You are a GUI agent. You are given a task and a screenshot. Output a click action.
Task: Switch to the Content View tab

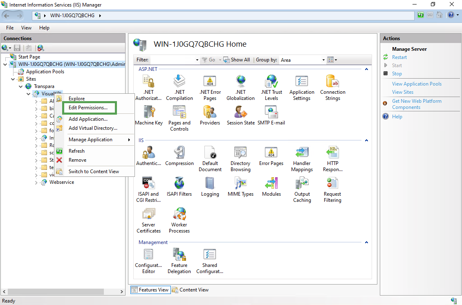[191, 290]
